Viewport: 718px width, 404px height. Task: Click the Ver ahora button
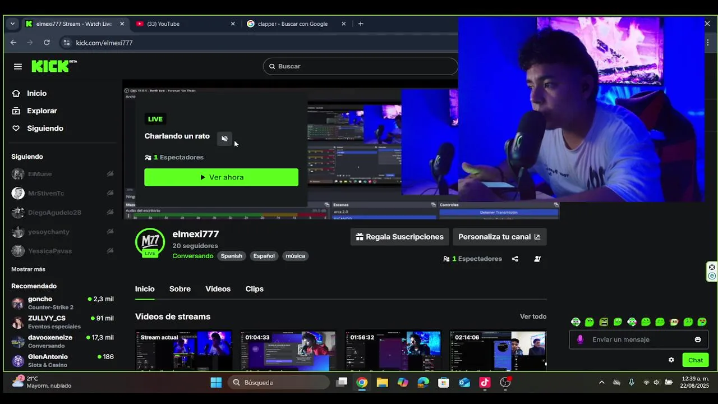pyautogui.click(x=221, y=177)
